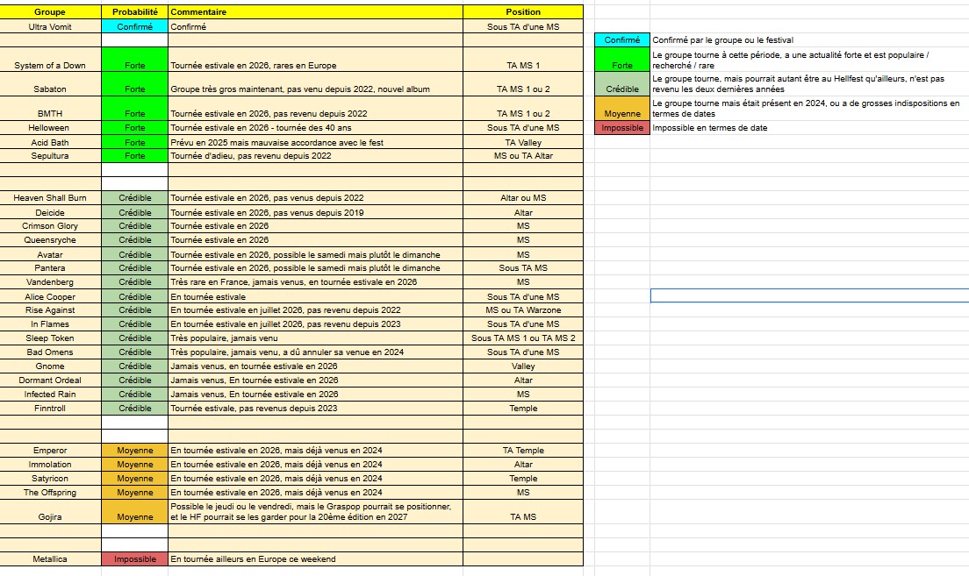Select the 'BMTH' group cell
Screen dimensions: 969x576
click(x=50, y=109)
